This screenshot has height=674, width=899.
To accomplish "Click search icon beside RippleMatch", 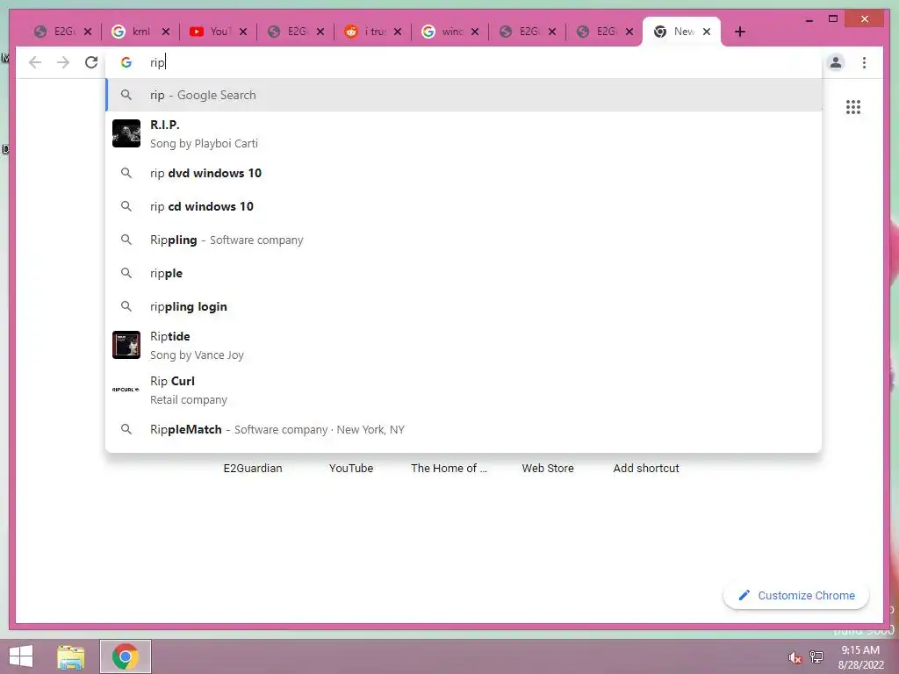I will tap(126, 429).
